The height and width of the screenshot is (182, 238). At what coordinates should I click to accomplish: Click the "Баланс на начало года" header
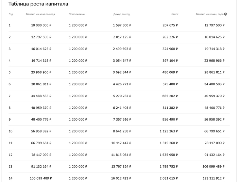click(x=40, y=14)
